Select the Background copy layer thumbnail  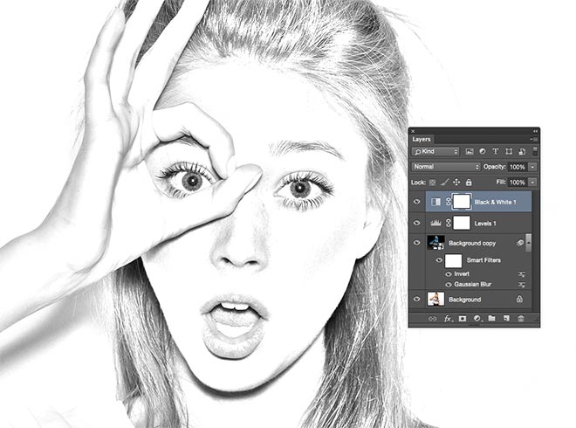(435, 243)
